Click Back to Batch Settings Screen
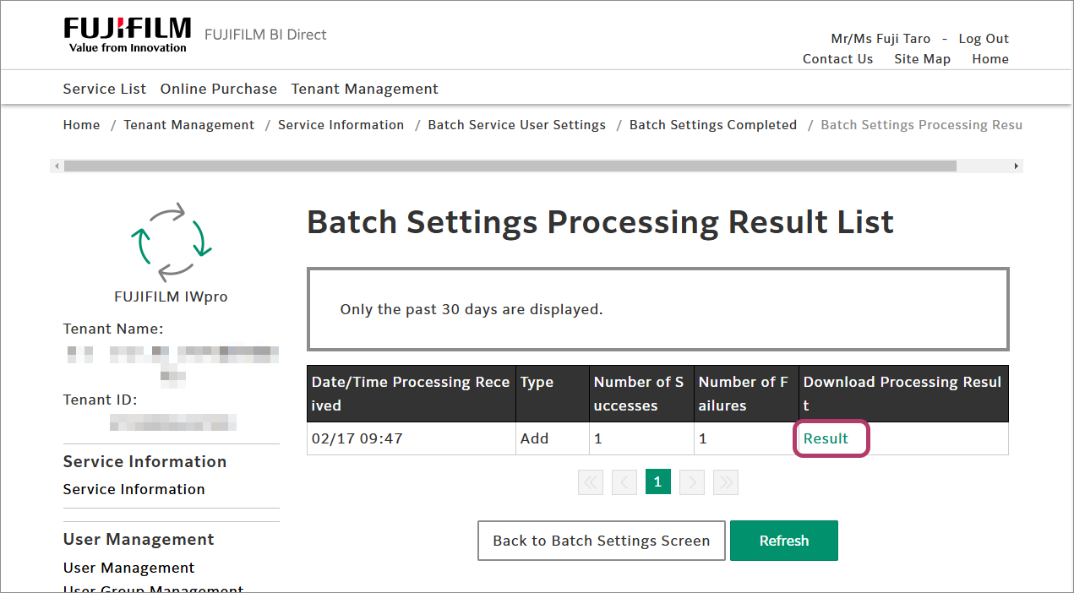 pos(601,541)
